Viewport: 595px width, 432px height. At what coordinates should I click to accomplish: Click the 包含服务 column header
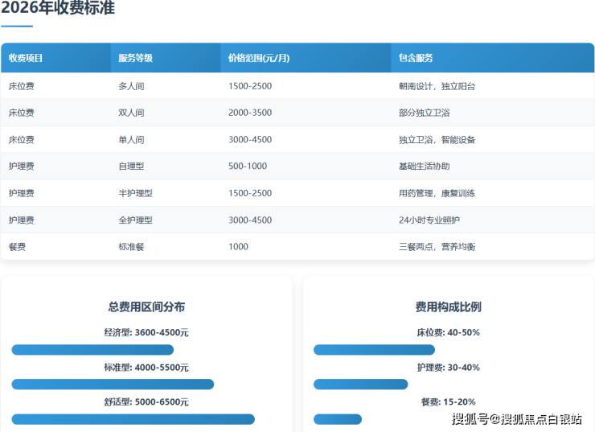point(416,58)
